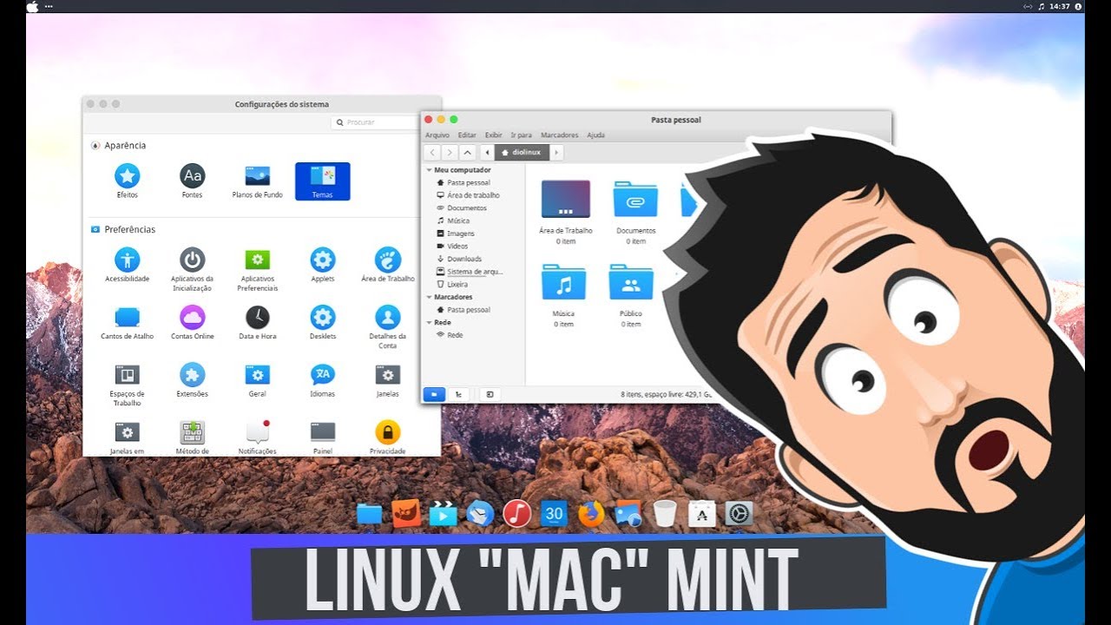Open the Painel settings
This screenshot has width=1111, height=625.
pyautogui.click(x=323, y=437)
